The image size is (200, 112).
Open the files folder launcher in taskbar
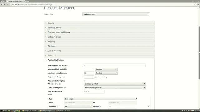pos(17,111)
